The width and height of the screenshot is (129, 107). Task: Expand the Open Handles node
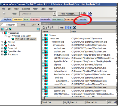click(x=2, y=51)
